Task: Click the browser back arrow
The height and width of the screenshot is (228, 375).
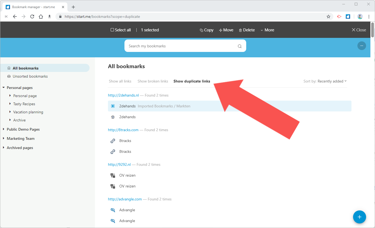Action: pyautogui.click(x=15, y=16)
